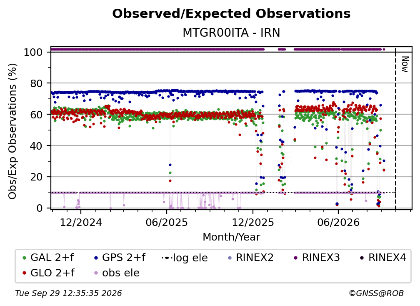Click the GLO 2+f red legend marker
This screenshot has height=306, width=420.
point(24,273)
